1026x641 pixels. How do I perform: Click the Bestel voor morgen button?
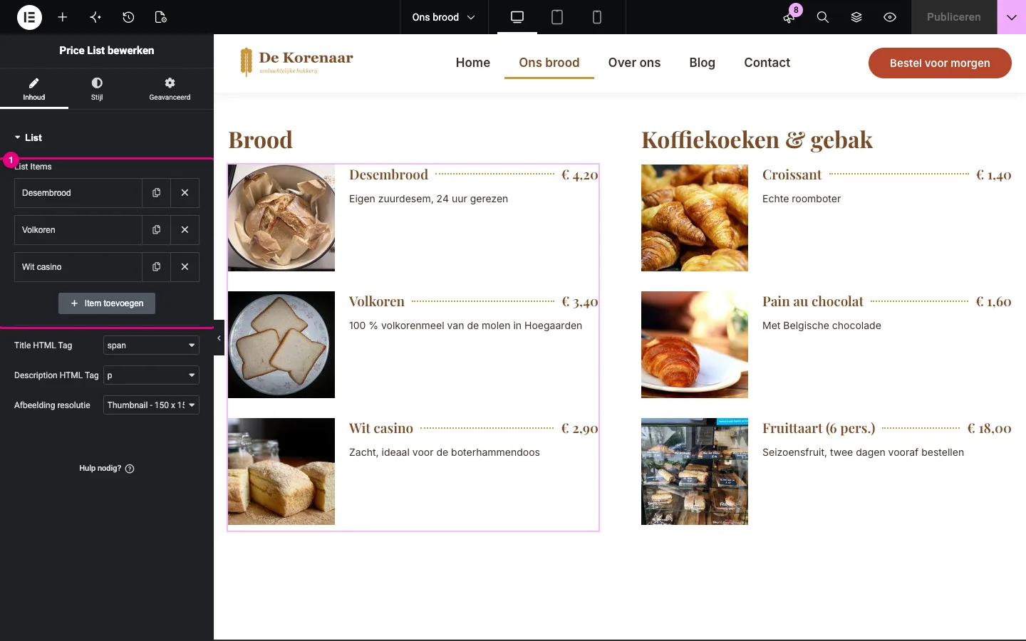pyautogui.click(x=940, y=63)
